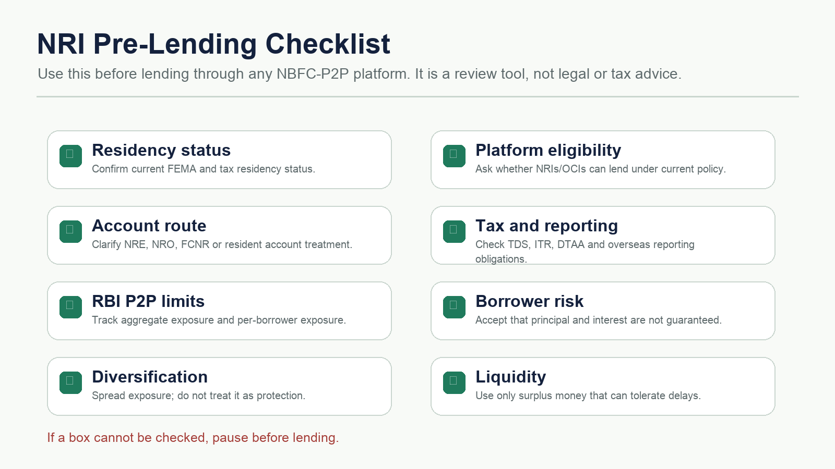Viewport: 835px width, 469px height.
Task: Click the Borrower risk heading
Action: 529,301
